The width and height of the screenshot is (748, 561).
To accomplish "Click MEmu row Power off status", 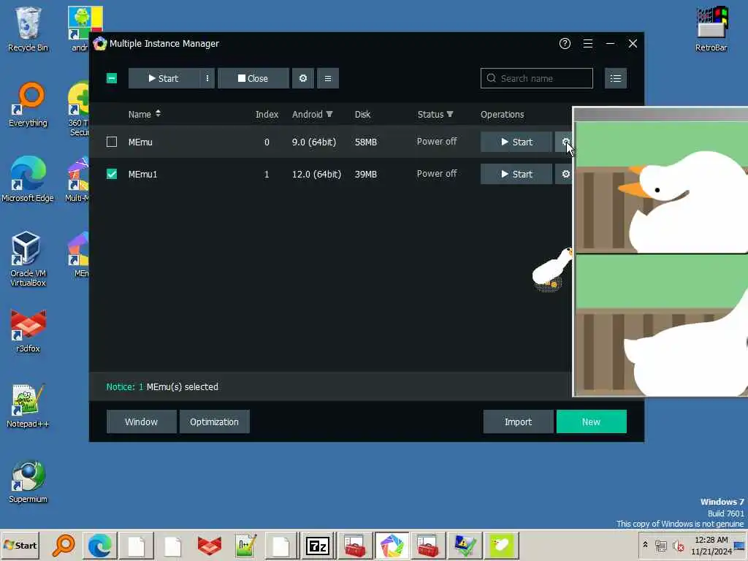I will point(437,141).
